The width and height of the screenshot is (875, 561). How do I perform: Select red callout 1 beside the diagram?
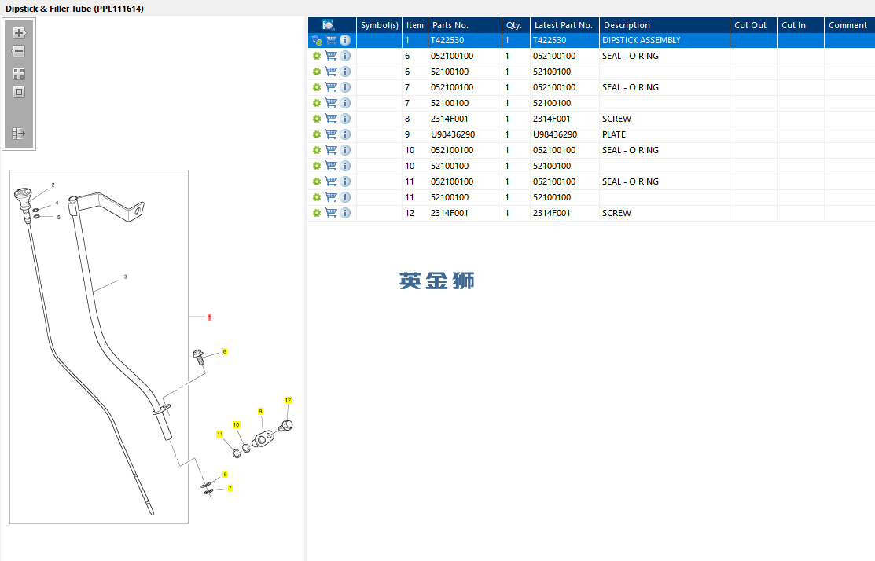pos(209,317)
